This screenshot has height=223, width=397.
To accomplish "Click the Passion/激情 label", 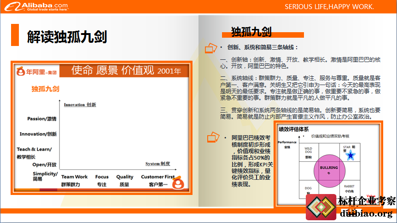I will tap(42, 119).
